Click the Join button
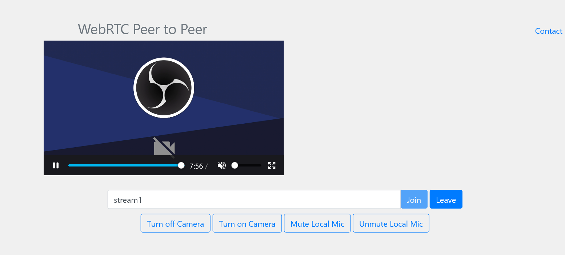The height and width of the screenshot is (255, 565). point(414,199)
